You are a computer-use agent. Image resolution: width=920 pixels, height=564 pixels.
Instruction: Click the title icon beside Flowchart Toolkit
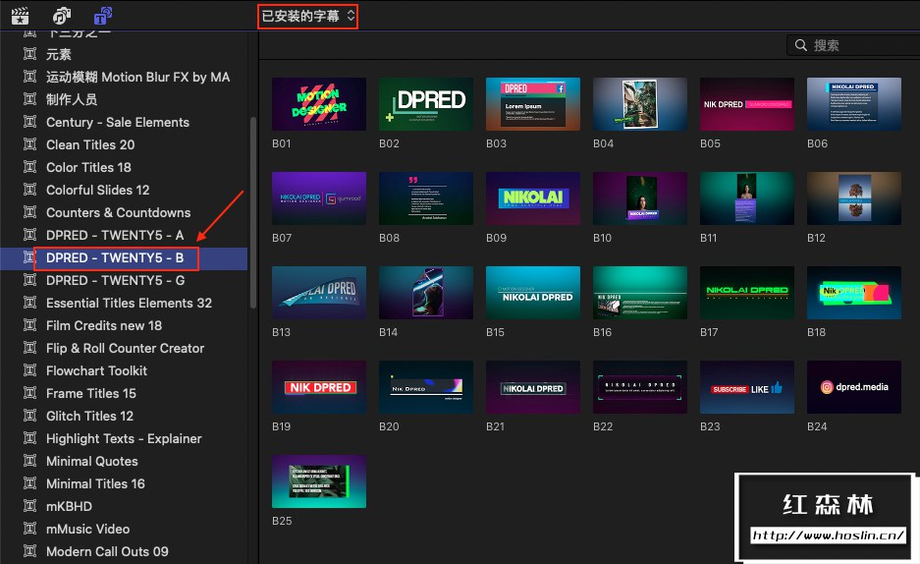click(29, 369)
